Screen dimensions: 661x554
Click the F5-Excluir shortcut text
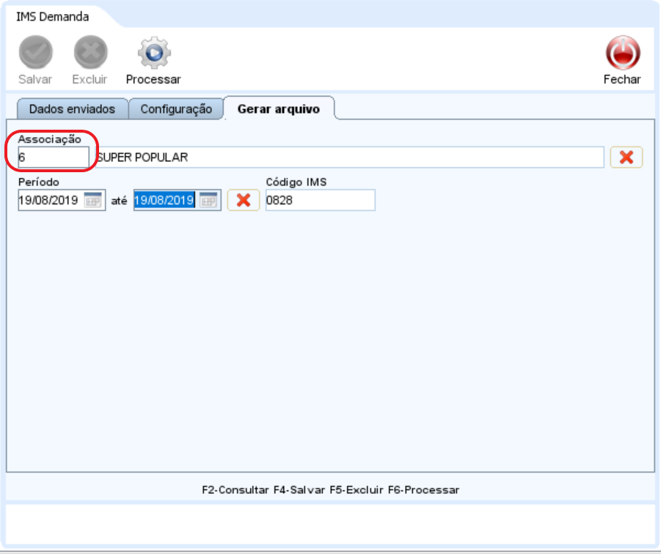click(x=357, y=490)
